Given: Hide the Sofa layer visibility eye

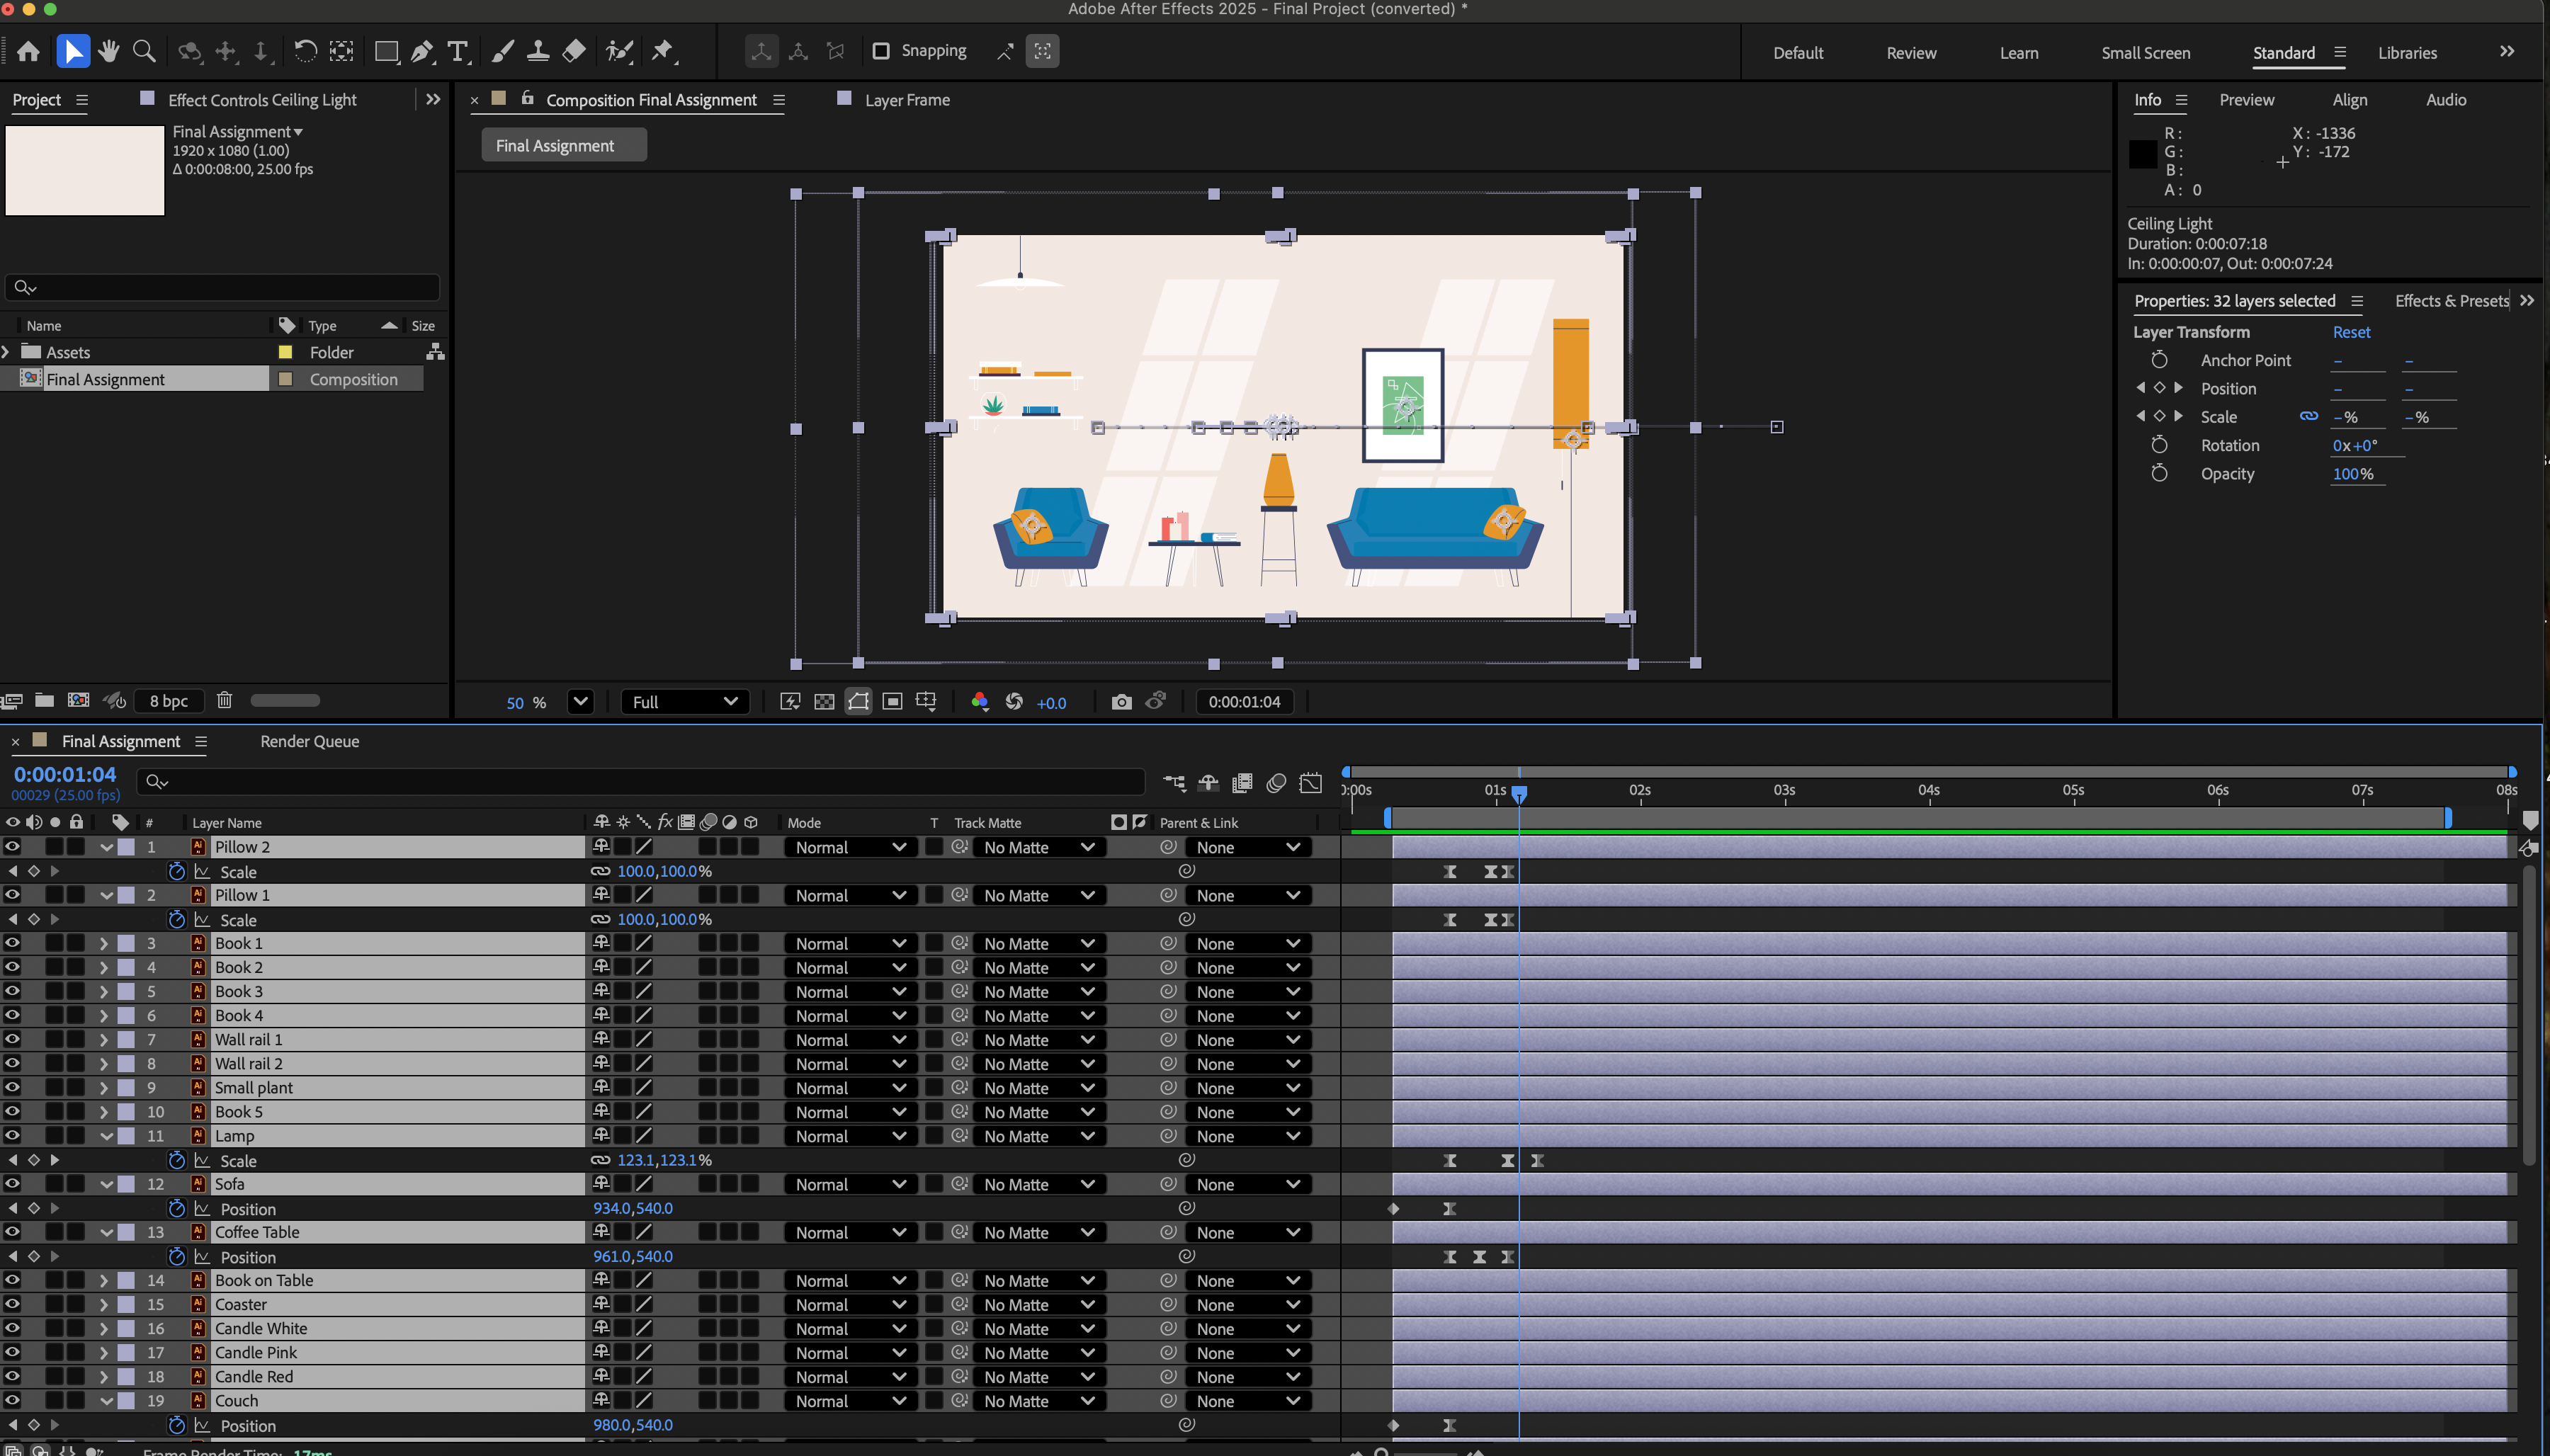Looking at the screenshot, I should pos(12,1184).
